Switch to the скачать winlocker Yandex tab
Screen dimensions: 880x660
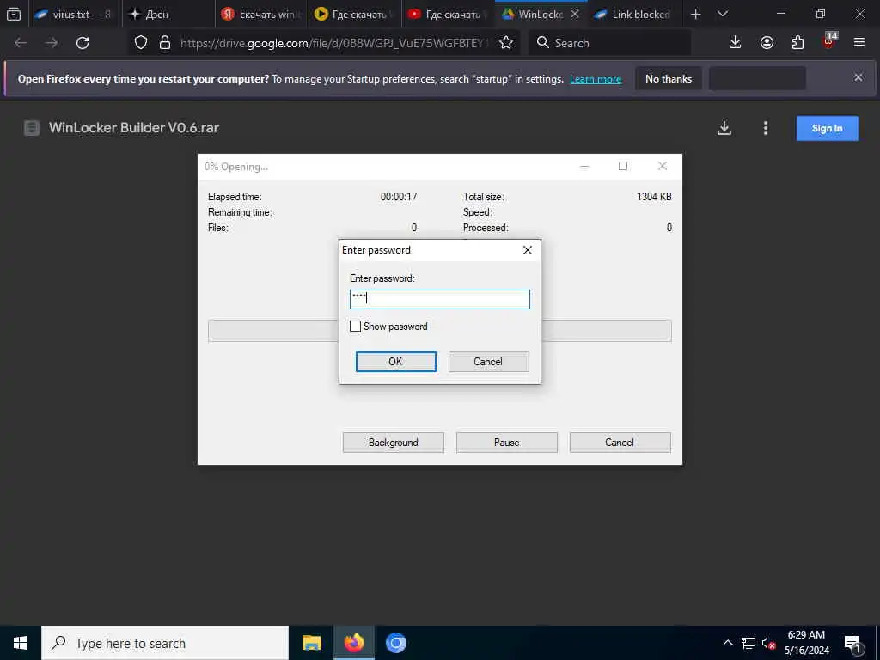click(x=261, y=14)
